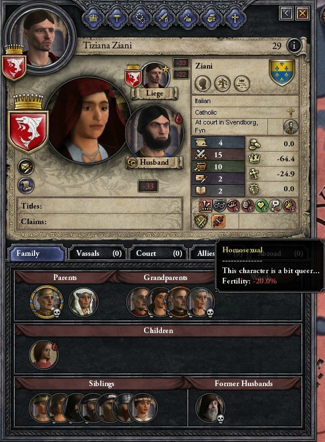Switch to the Vassals tab
325x442 pixels.
[98, 253]
